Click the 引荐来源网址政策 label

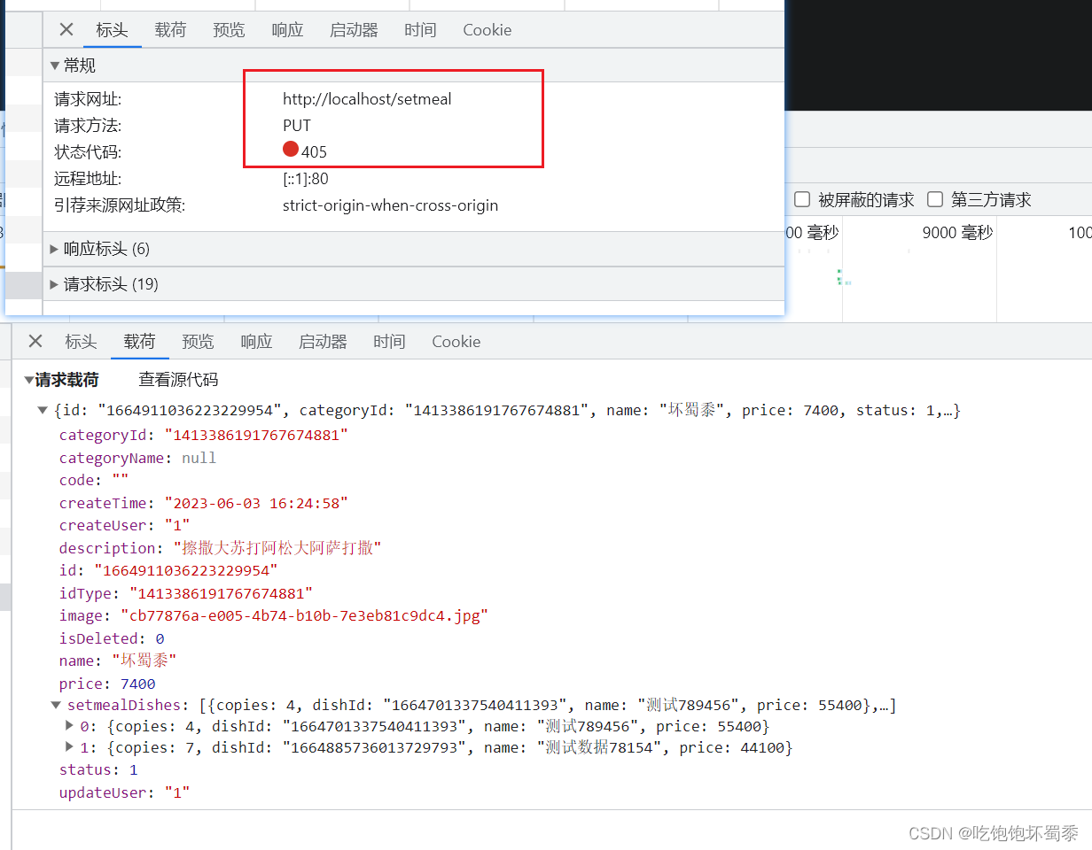[120, 205]
